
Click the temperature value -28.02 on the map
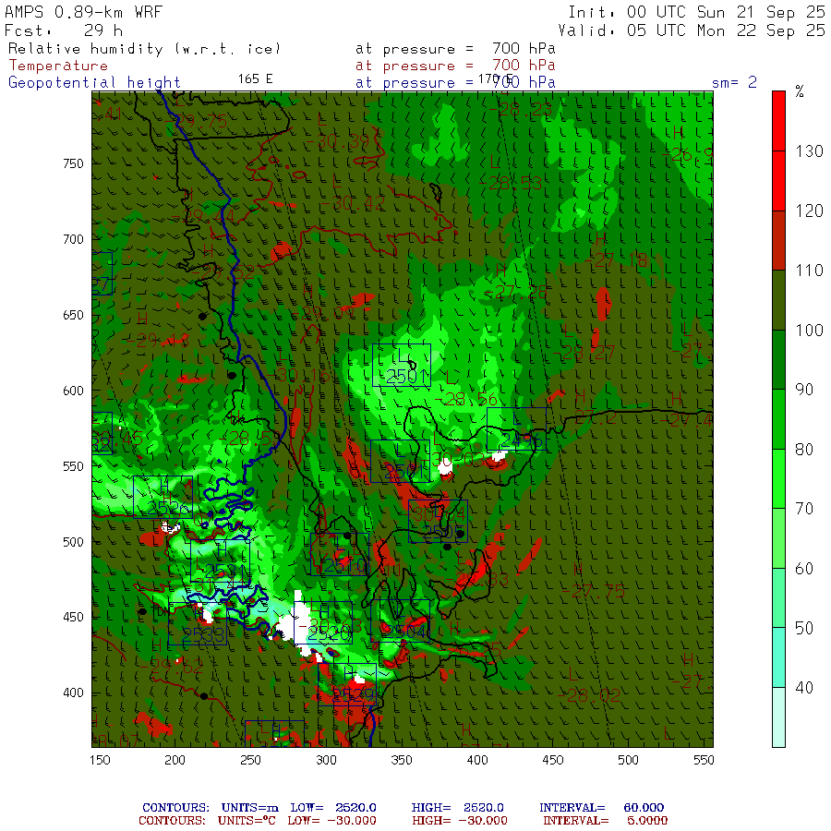click(588, 695)
